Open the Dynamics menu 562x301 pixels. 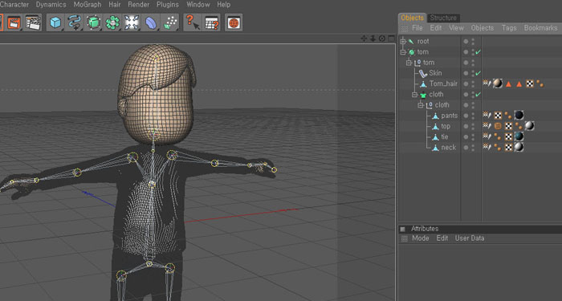[x=51, y=5]
